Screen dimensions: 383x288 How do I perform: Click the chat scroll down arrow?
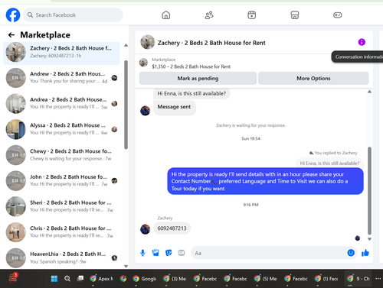[369, 239]
